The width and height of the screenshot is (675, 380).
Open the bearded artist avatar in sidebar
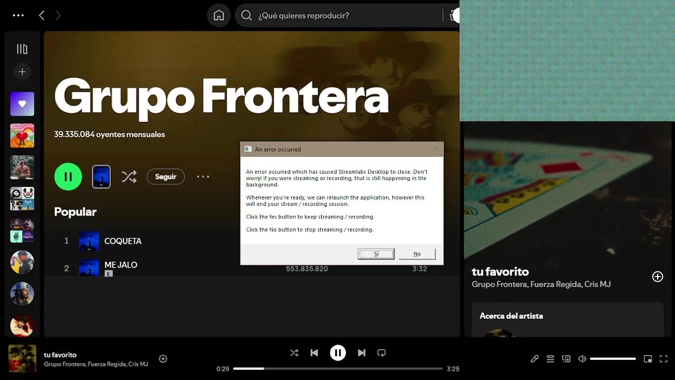(22, 294)
